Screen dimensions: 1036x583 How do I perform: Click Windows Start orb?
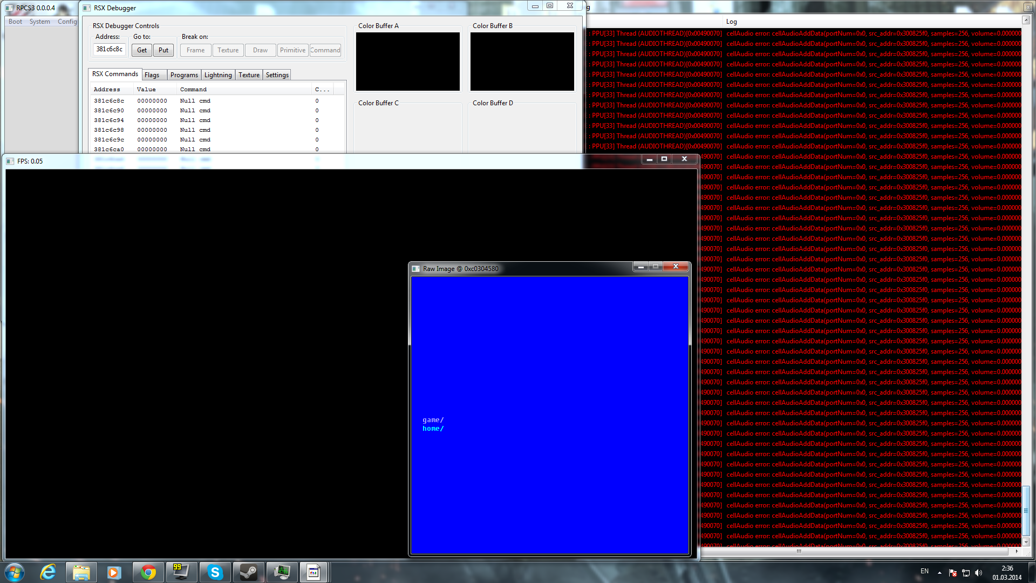click(15, 572)
